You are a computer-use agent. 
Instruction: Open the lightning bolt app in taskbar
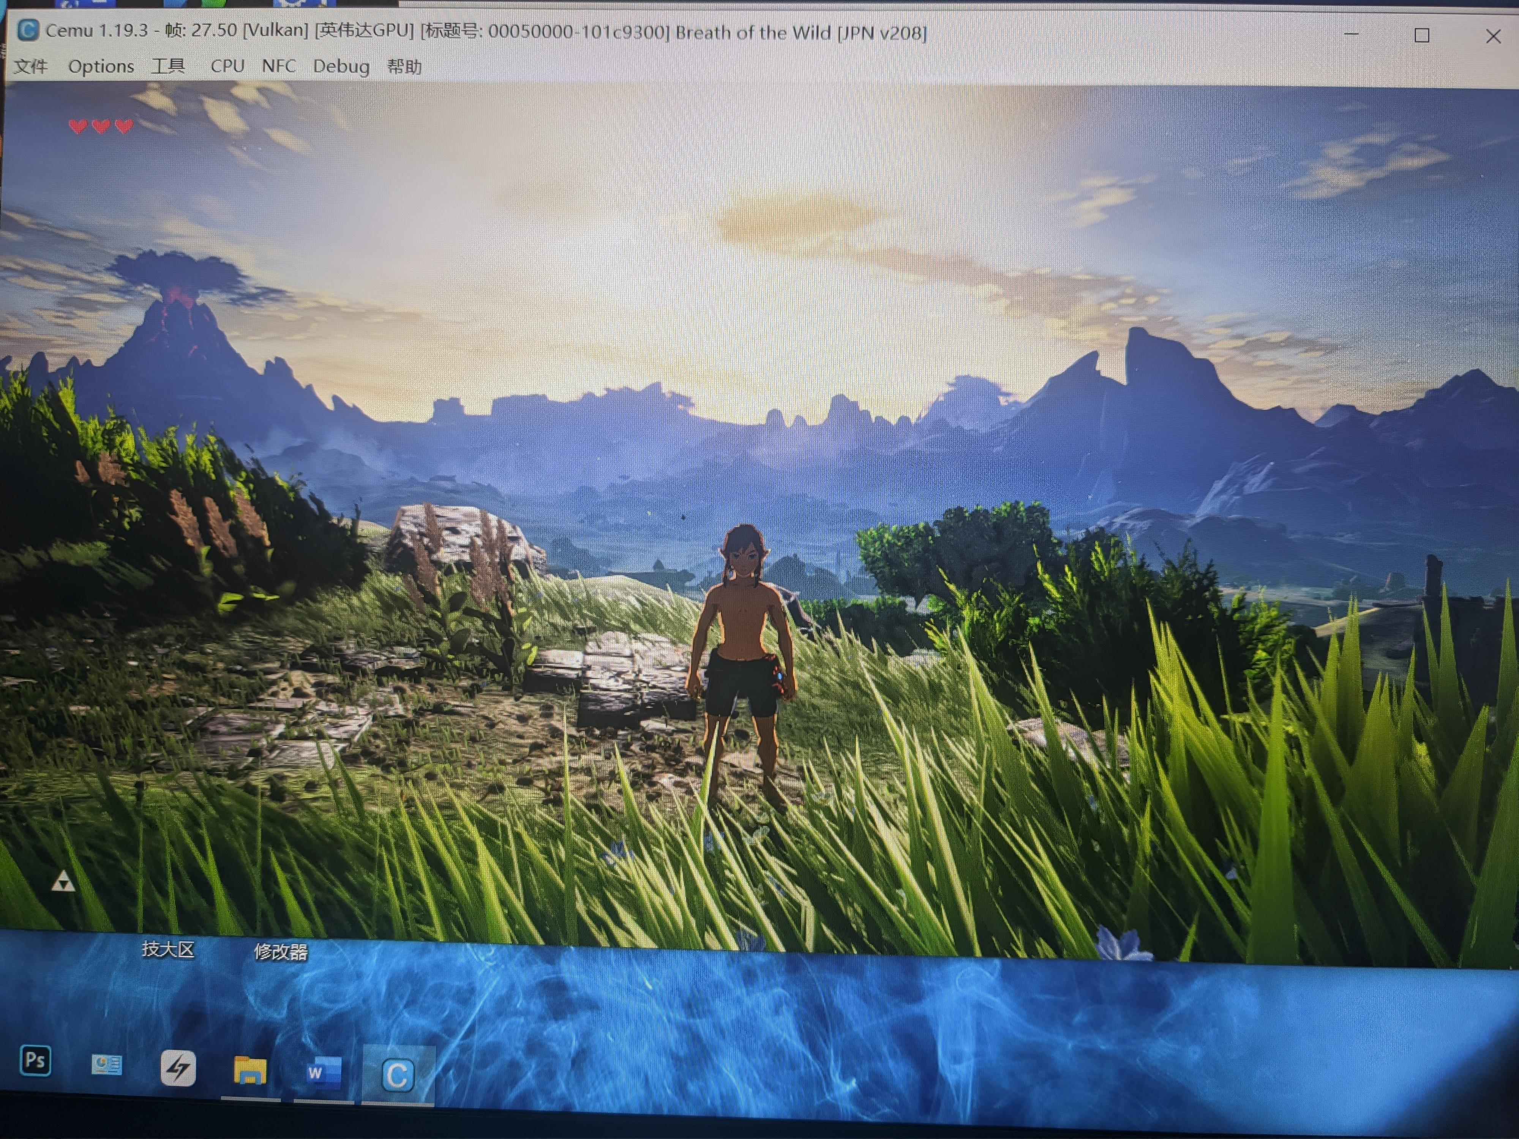pos(178,1068)
